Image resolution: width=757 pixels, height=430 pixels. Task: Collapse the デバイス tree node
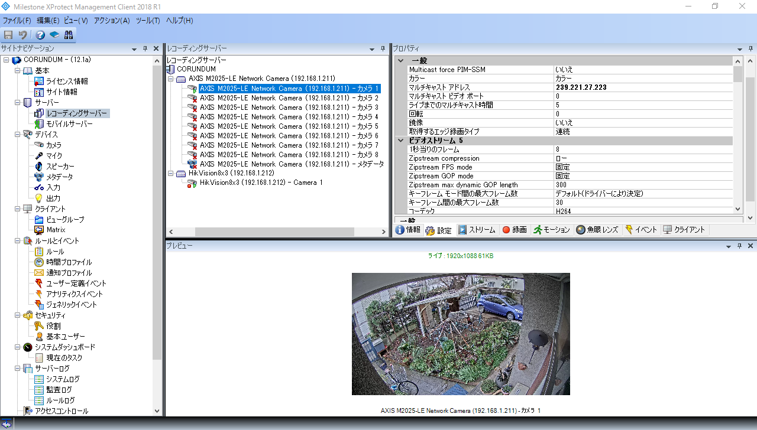17,135
